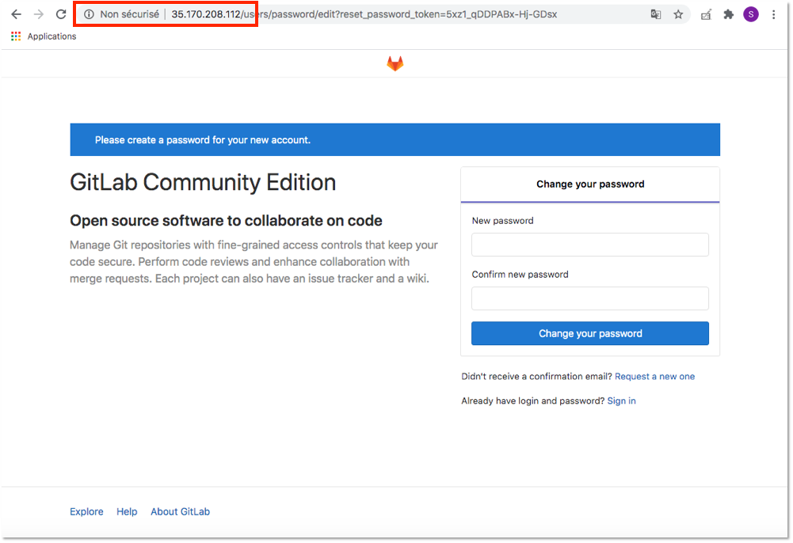Open the Help footer link
Viewport: 793px width, 543px height.
pos(127,511)
